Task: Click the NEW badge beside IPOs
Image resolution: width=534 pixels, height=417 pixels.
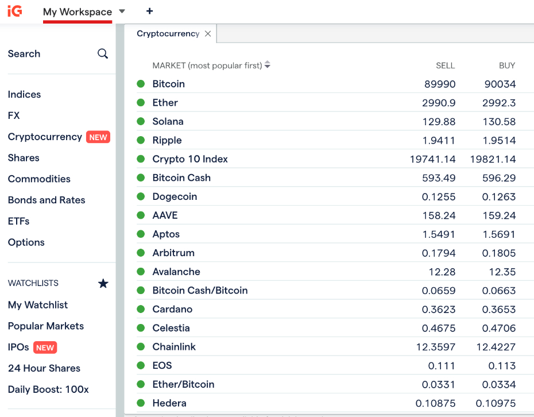Action: point(45,347)
